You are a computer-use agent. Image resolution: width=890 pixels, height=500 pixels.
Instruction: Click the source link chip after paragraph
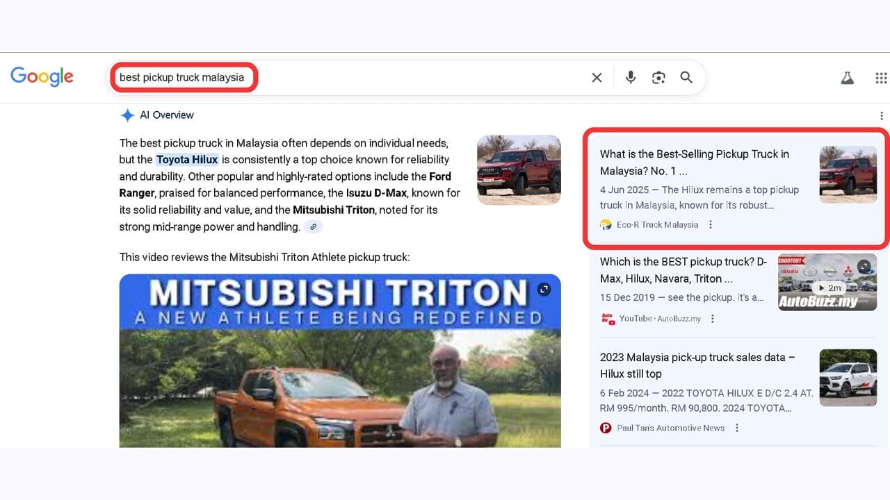point(314,227)
